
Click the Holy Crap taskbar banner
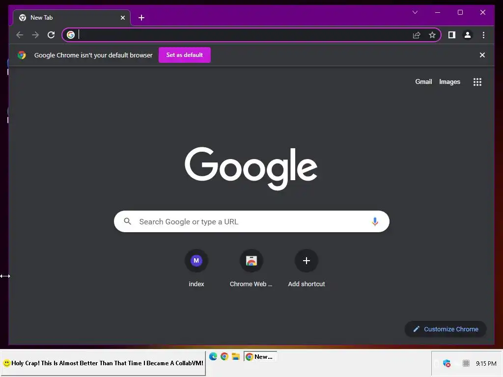click(103, 363)
